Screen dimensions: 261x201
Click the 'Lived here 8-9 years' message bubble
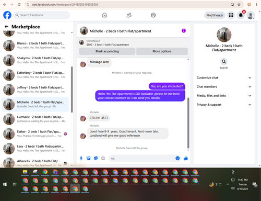point(128,133)
